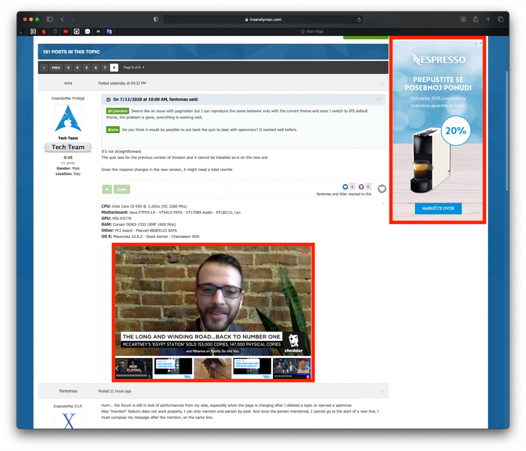Image resolution: width=526 pixels, height=451 pixels.
Task: Open @smx mention tag
Action: (113, 130)
